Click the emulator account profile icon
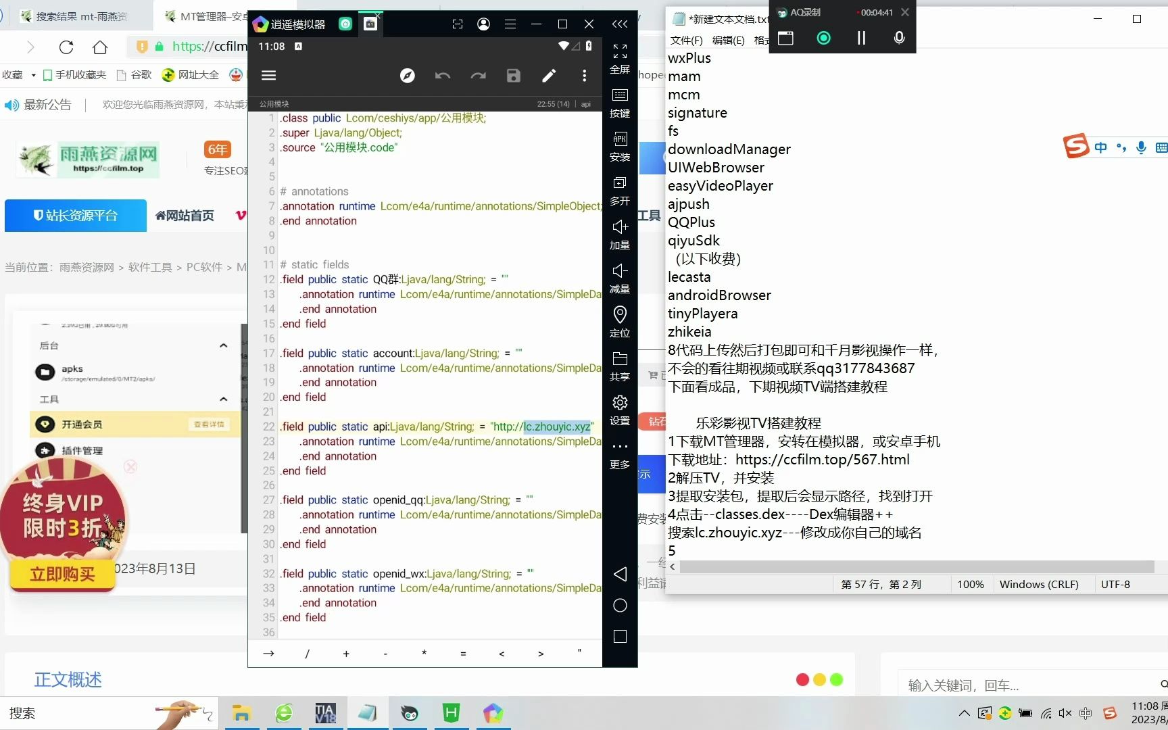This screenshot has height=730, width=1168. pos(483,24)
